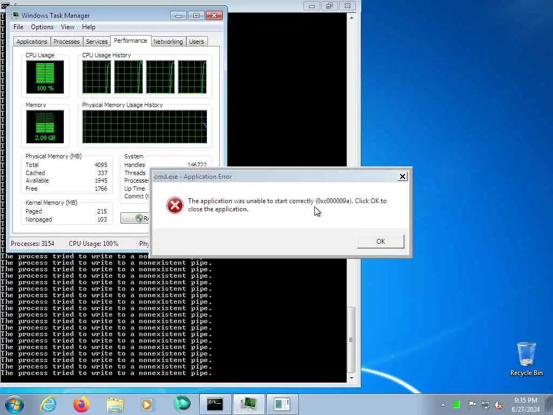The height and width of the screenshot is (415, 553).
Task: Minimize the Windows Task Manager window
Action: pyautogui.click(x=178, y=16)
